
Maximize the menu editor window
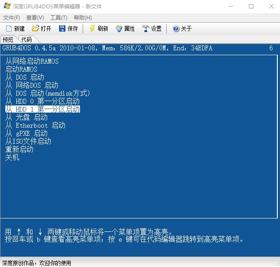click(251, 6)
